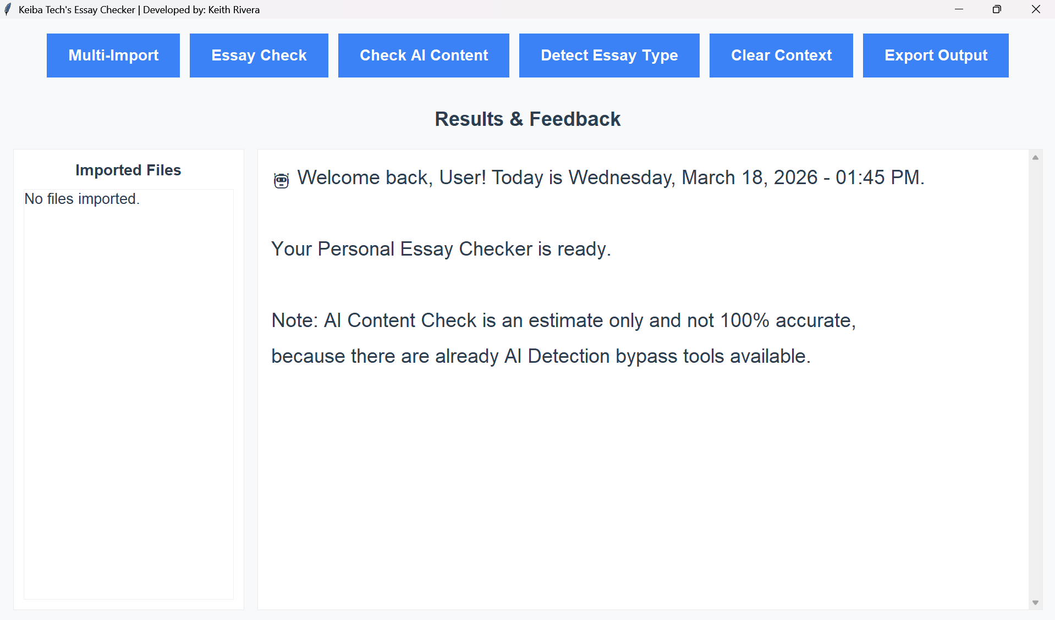The image size is (1055, 620).
Task: Run an Essay Check
Action: [259, 55]
